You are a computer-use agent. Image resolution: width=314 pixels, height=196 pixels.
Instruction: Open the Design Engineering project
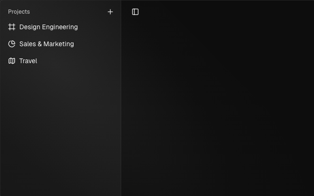[x=48, y=27]
